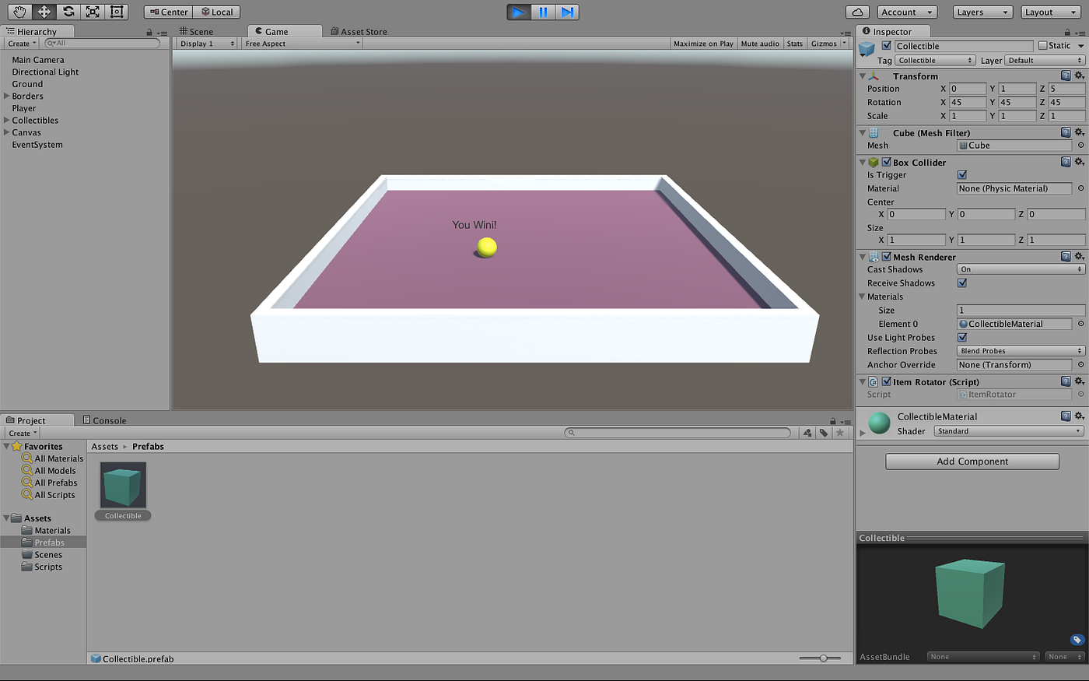This screenshot has height=681, width=1089.
Task: Select the Collectible prefab thumbnail
Action: [x=122, y=483]
